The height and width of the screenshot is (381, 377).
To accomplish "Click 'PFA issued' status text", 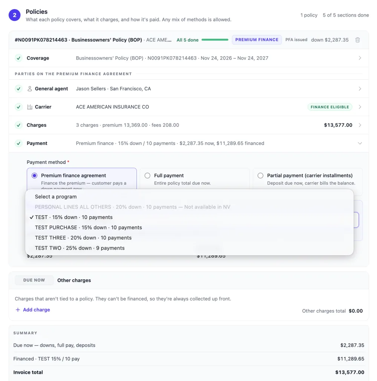I will (x=296, y=40).
